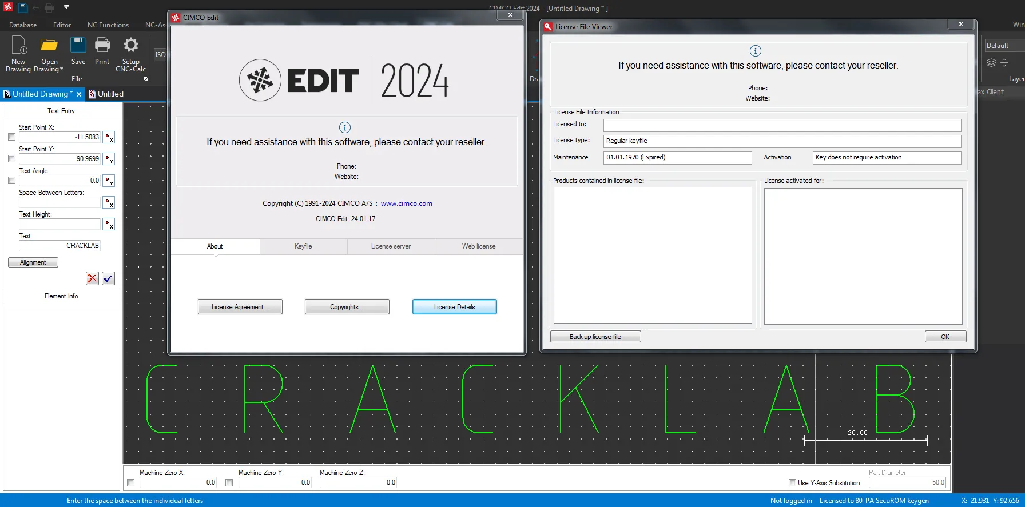Tick the Start Point Y lock checkbox

(x=11, y=159)
